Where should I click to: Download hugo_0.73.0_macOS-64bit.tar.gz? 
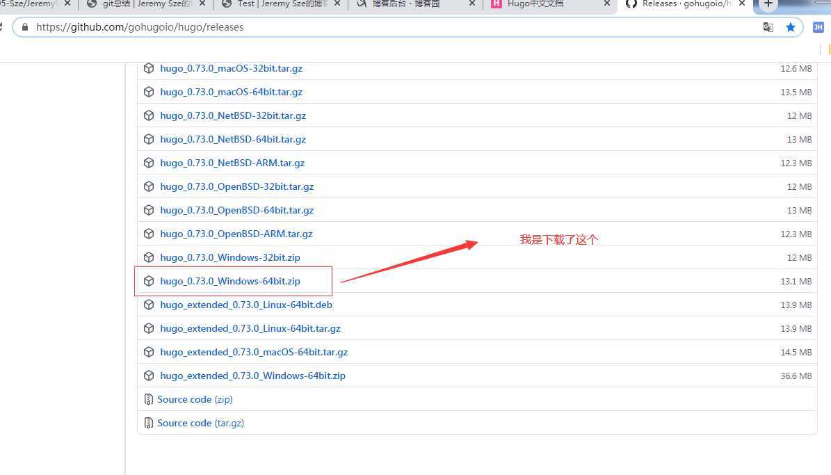pos(231,92)
